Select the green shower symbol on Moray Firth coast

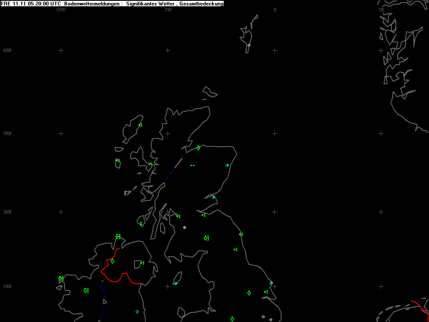198,148
